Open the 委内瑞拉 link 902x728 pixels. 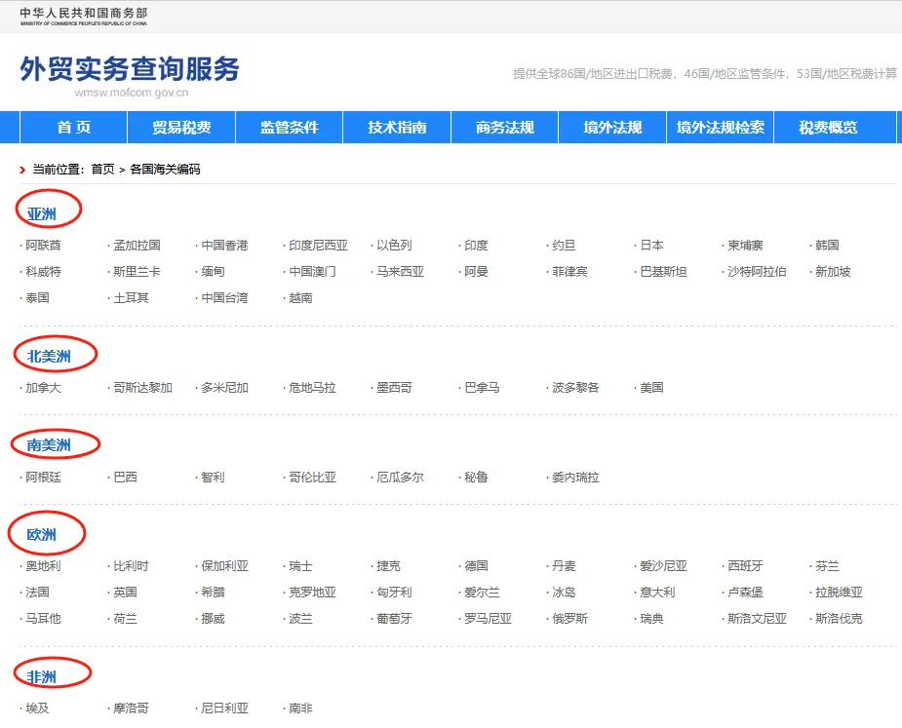tap(575, 477)
